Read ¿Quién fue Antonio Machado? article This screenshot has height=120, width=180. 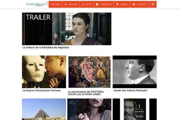coord(130,91)
